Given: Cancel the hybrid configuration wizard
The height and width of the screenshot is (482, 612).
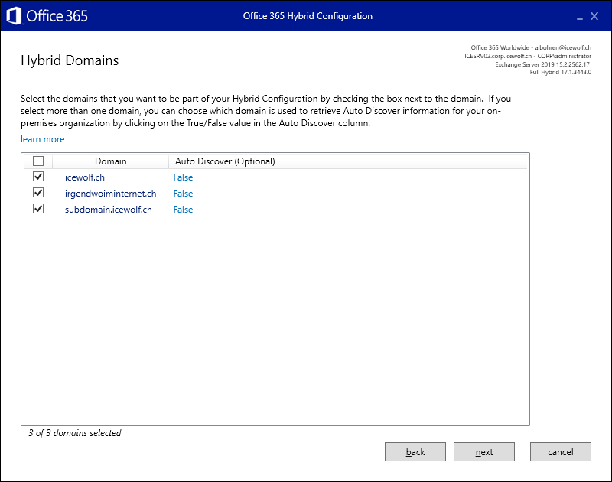Looking at the screenshot, I should click(561, 452).
